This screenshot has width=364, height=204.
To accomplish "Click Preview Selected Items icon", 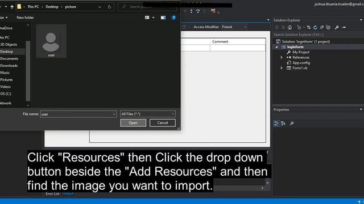I will pyautogui.click(x=344, y=28).
